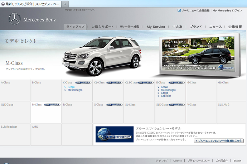Viewport: 247px width, 164px height.
Task: Open C-Class Stationwagon link
Action: (x=75, y=90)
